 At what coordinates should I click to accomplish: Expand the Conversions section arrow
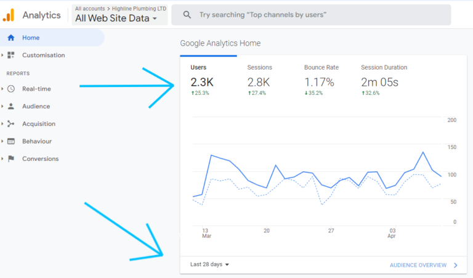tap(2, 159)
